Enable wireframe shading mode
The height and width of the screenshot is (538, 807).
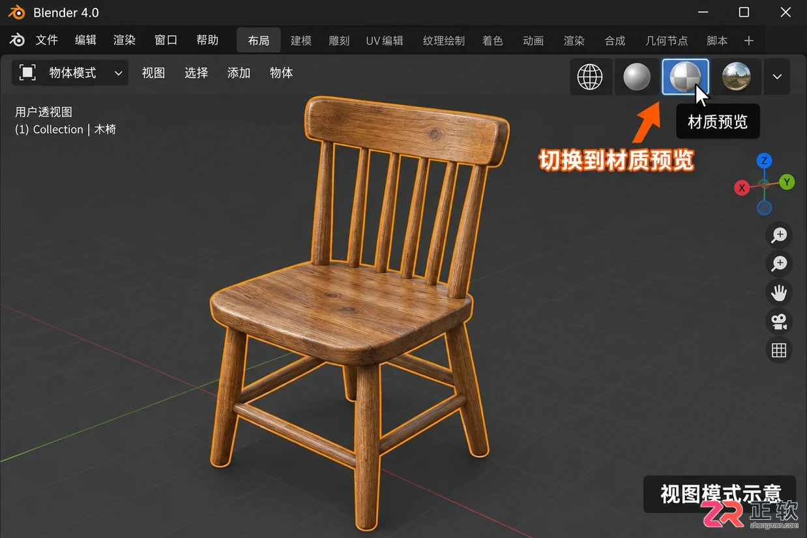(591, 77)
